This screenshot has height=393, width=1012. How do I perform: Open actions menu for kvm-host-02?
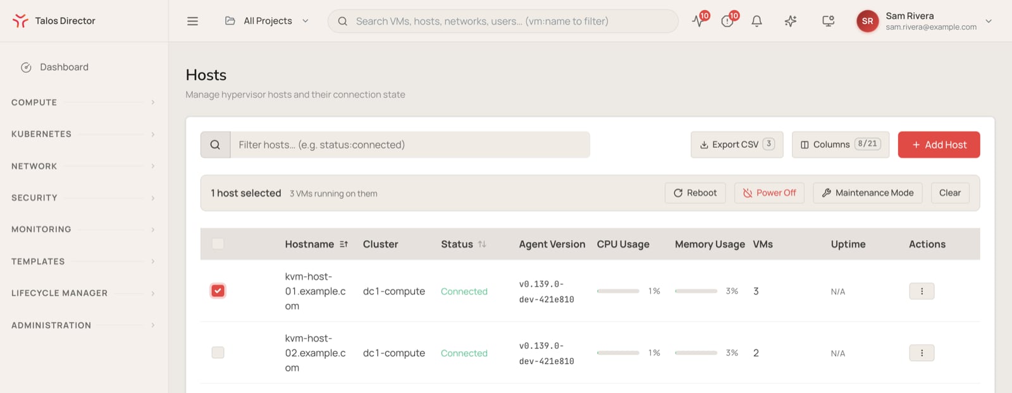[922, 353]
